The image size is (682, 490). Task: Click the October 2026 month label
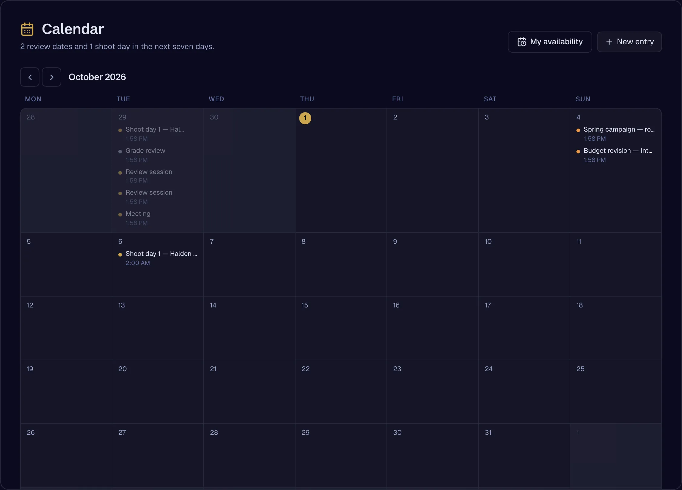[97, 77]
